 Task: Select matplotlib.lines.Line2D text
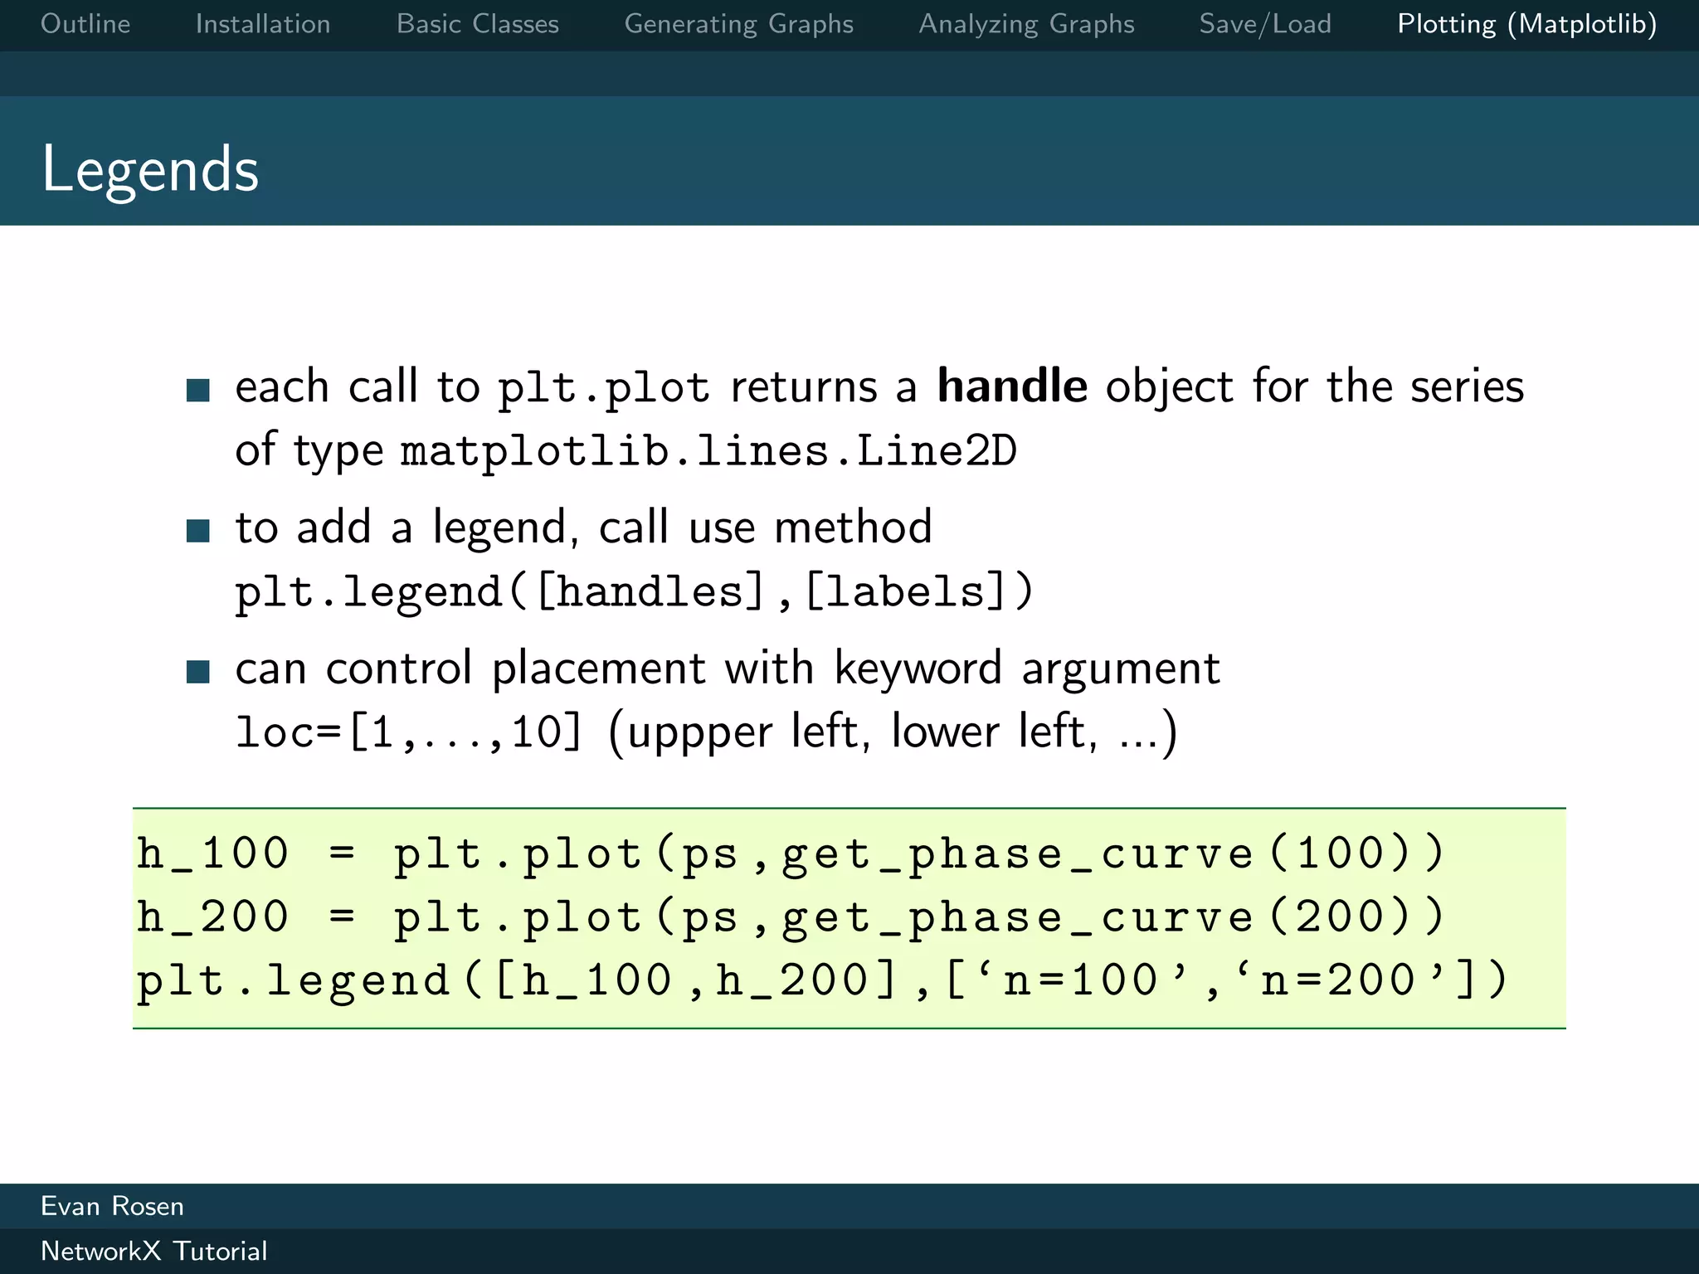pos(708,452)
